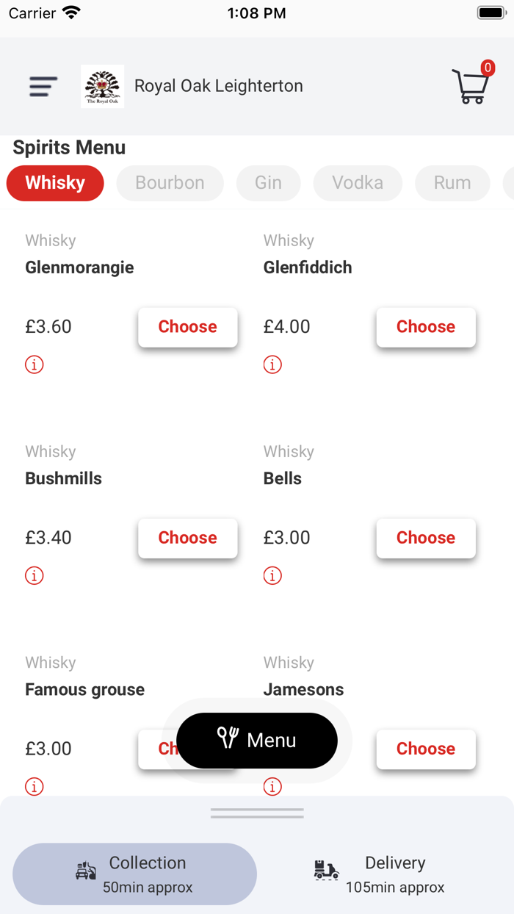Switch to the Vodka category tab
The image size is (514, 914).
pos(358,183)
